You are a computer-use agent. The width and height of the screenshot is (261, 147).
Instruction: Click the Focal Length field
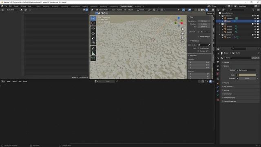click(x=204, y=21)
